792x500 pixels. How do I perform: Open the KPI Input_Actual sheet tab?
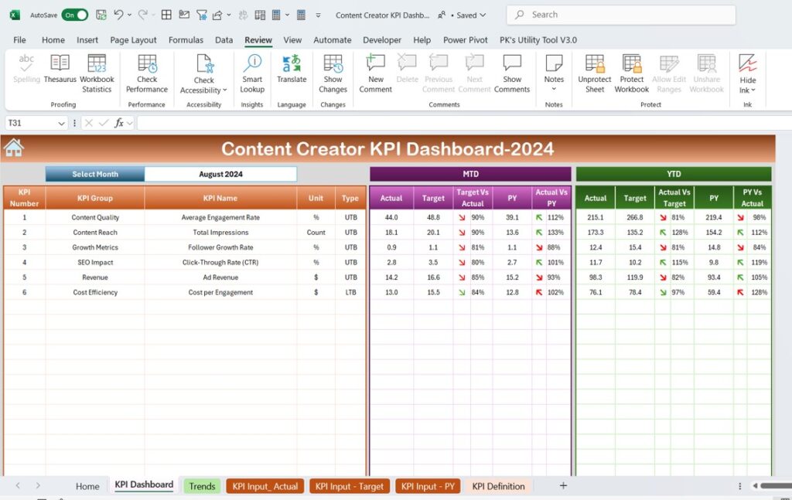point(265,486)
